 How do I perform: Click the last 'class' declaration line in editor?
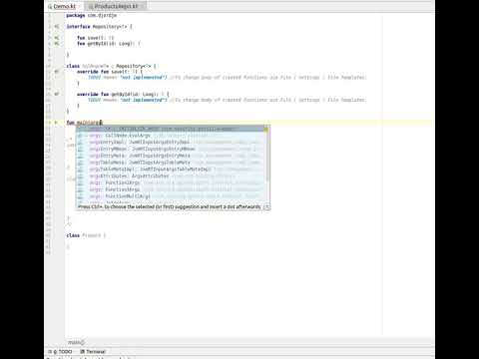click(86, 235)
